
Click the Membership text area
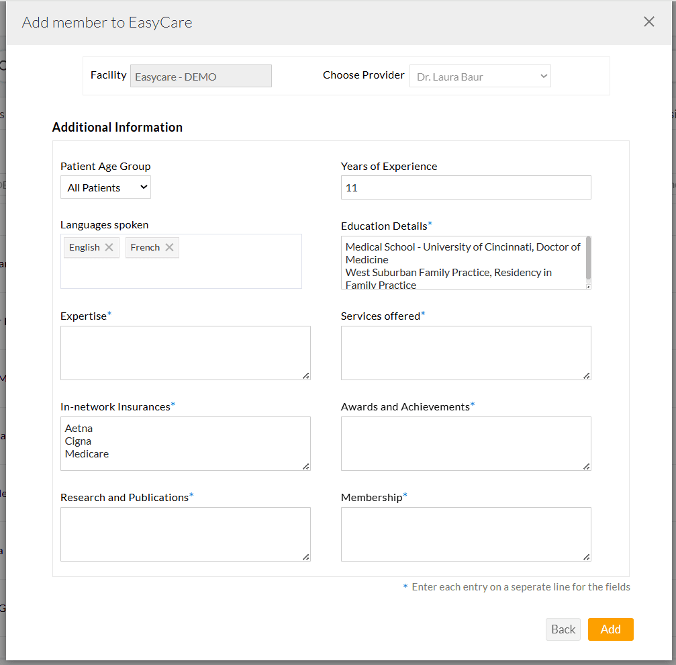465,534
